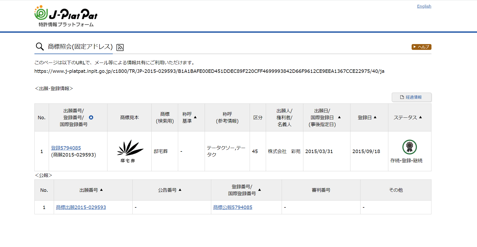Viewport: 477px width, 247px height.
Task: Click the J-PlatPat logo
Action: coord(66,16)
